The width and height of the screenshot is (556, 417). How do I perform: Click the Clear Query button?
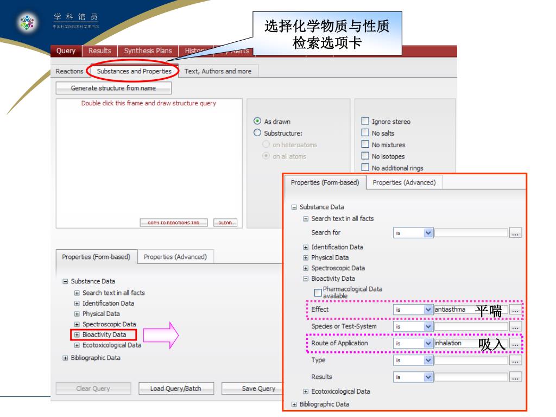click(93, 389)
